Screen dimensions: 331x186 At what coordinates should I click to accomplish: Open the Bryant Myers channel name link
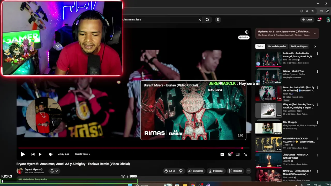(32, 169)
